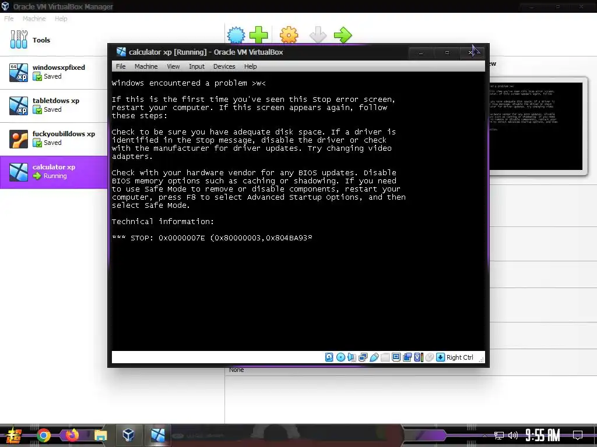The width and height of the screenshot is (597, 447).
Task: Open the Start menu button
Action: coord(14,435)
